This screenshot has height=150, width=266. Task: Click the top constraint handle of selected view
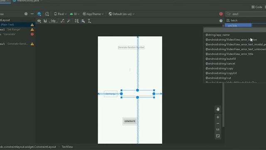[138, 90]
